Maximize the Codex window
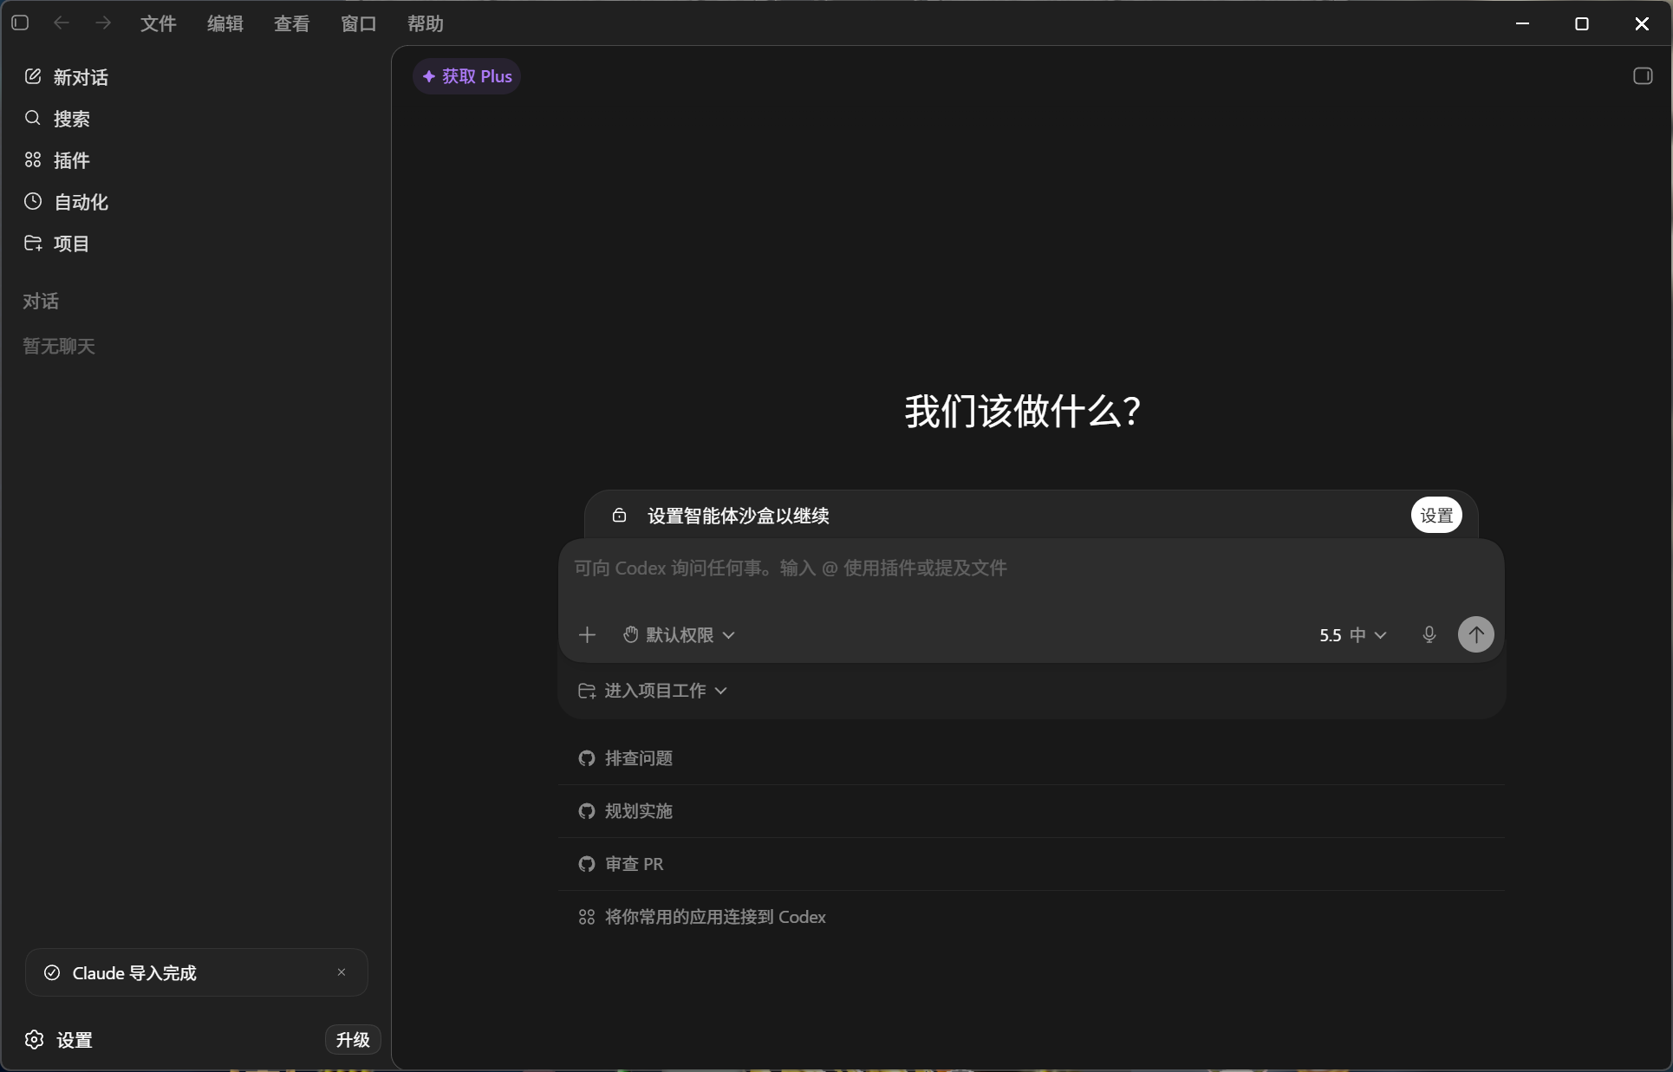 pos(1582,23)
